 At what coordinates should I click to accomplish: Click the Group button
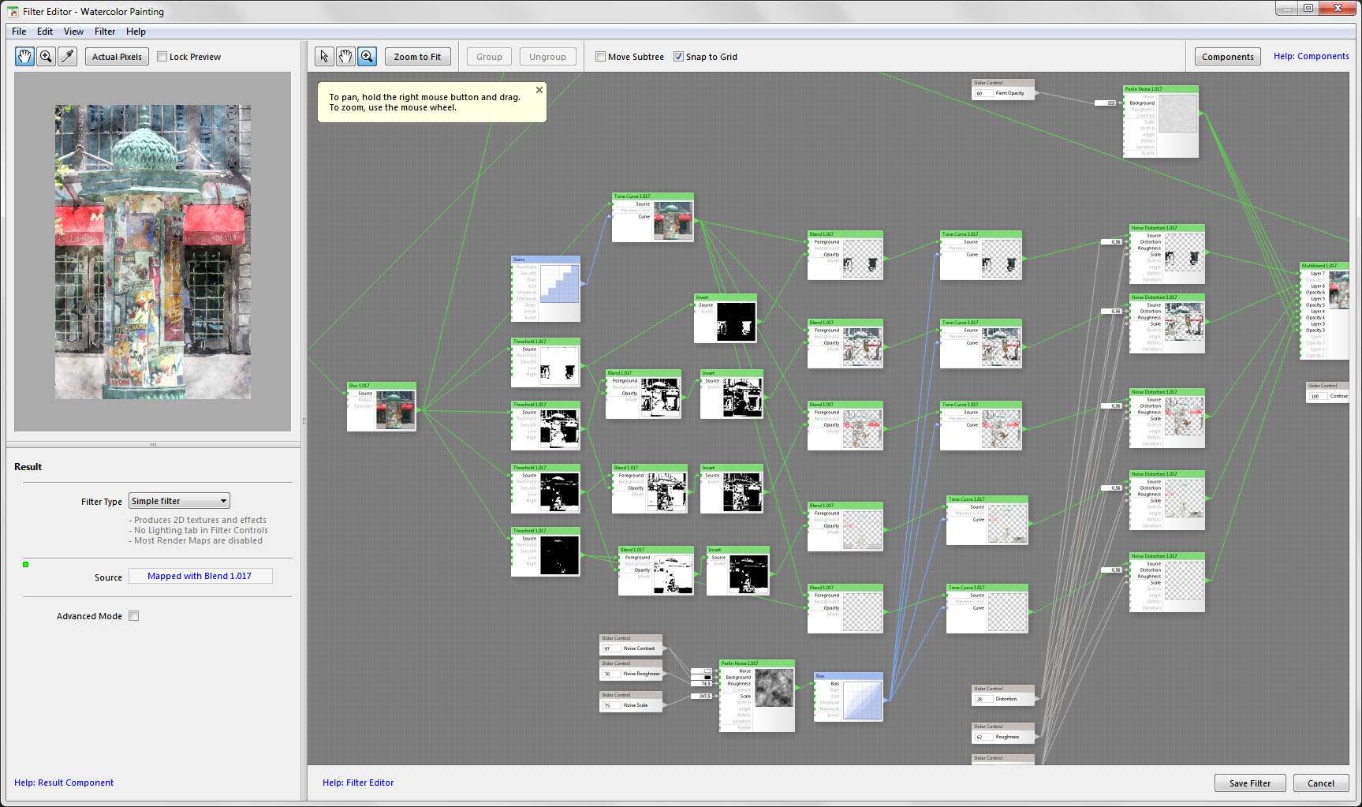click(489, 57)
